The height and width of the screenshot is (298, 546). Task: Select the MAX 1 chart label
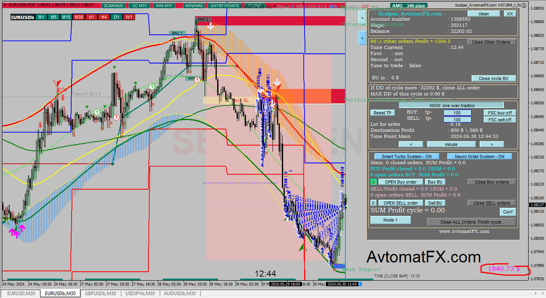click(177, 33)
